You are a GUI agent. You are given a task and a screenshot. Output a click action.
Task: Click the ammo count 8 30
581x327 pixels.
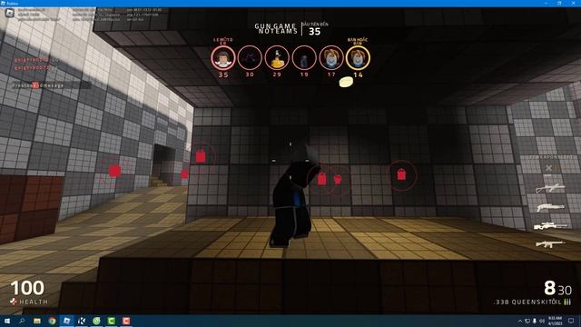(557, 288)
